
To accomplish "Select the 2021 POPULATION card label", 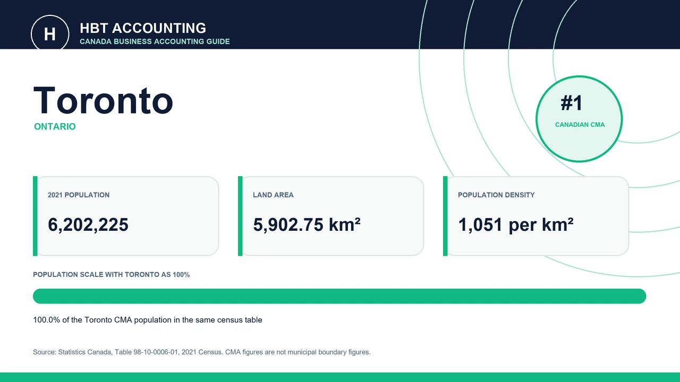I will click(x=79, y=195).
